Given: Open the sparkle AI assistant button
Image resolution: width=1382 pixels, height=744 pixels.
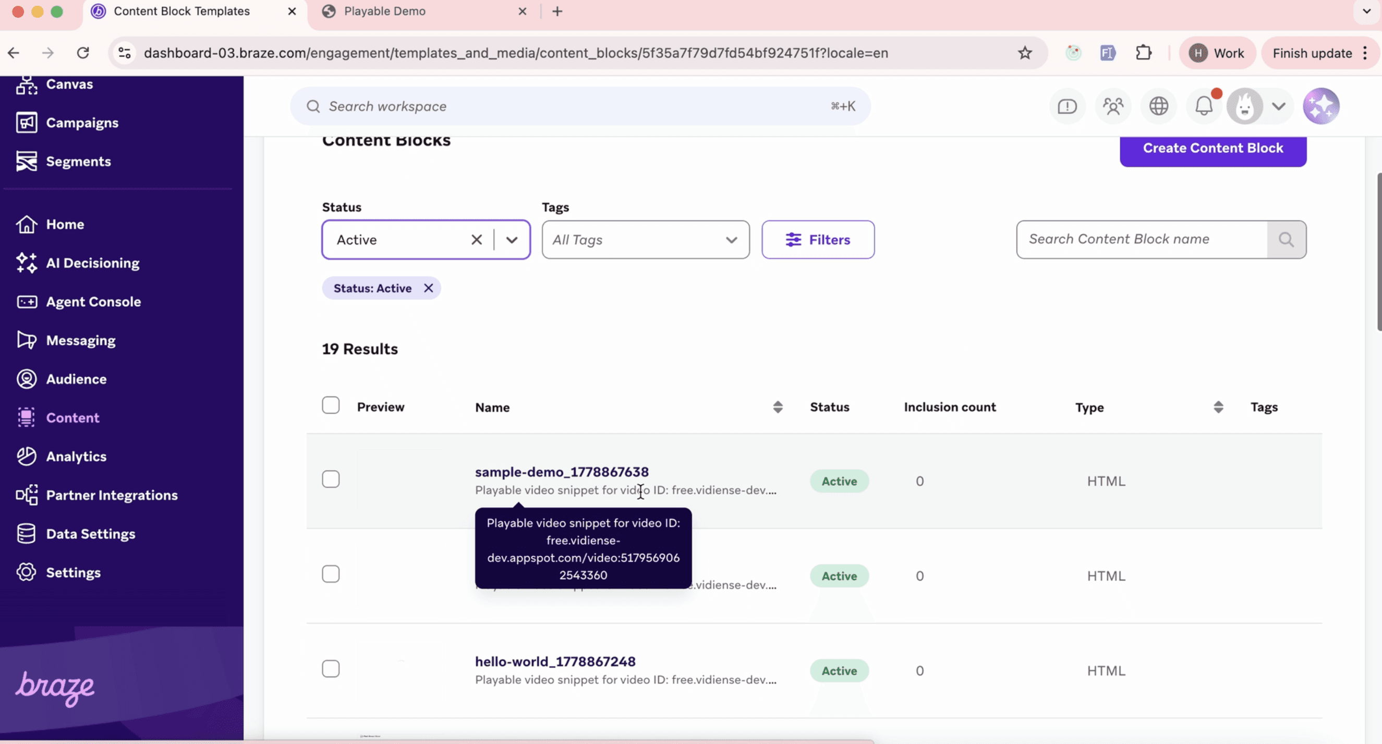Looking at the screenshot, I should (1321, 106).
